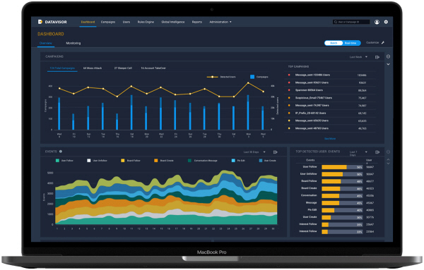Collapse Campaigns panel with chevron
This screenshot has width=424, height=270.
[388, 64]
